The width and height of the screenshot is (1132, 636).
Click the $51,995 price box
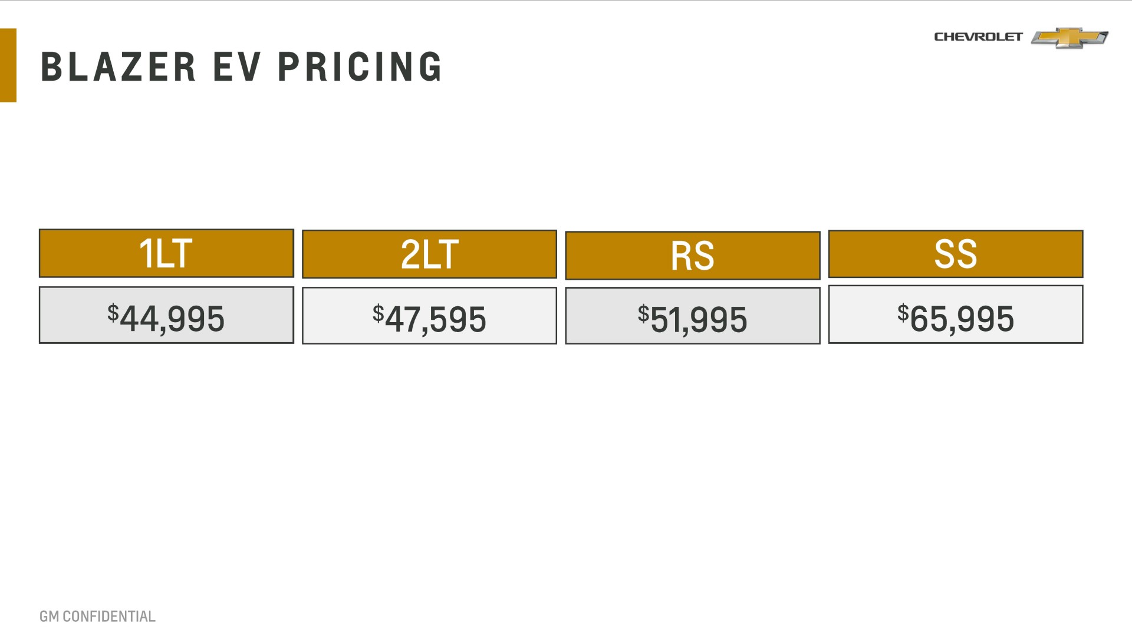[692, 316]
